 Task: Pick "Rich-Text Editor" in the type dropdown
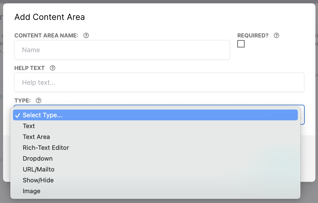(46, 148)
